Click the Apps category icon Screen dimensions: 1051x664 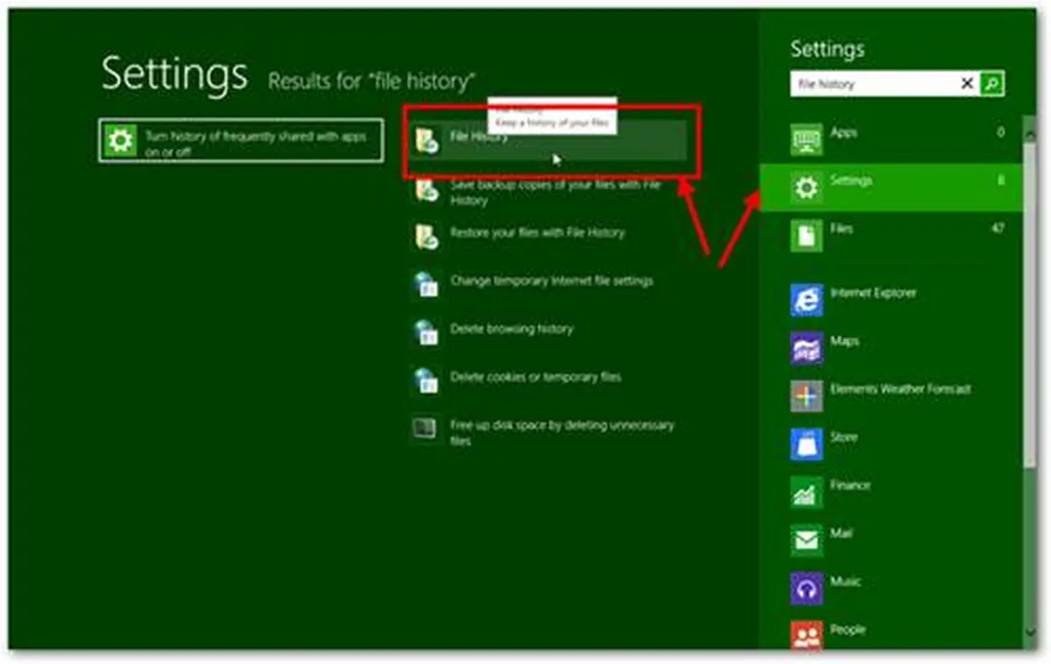[x=806, y=140]
